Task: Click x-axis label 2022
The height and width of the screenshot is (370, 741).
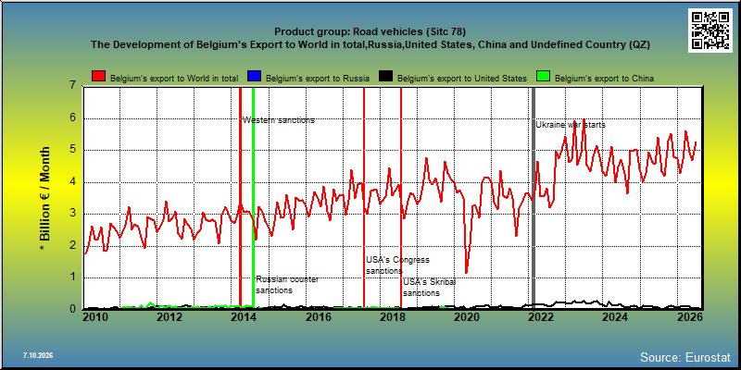Action: 541,316
